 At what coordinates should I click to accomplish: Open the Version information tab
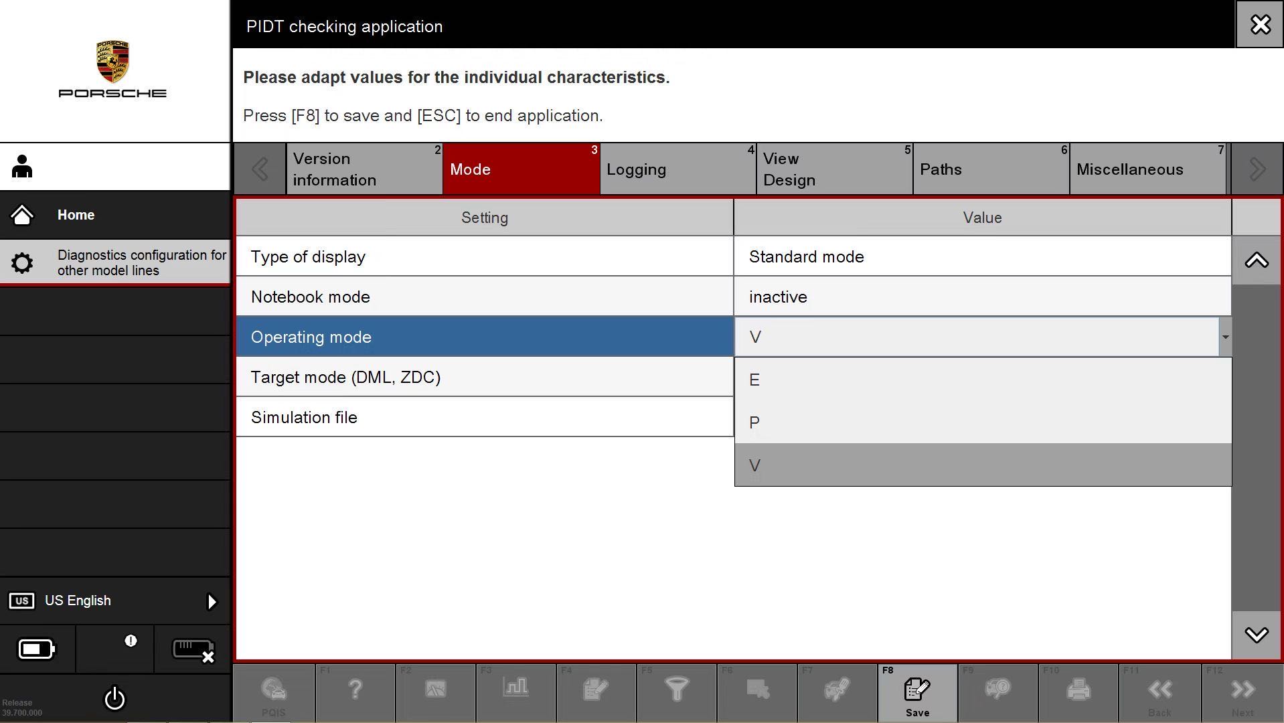[365, 169]
